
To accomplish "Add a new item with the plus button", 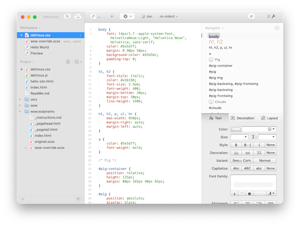I will (112, 16).
